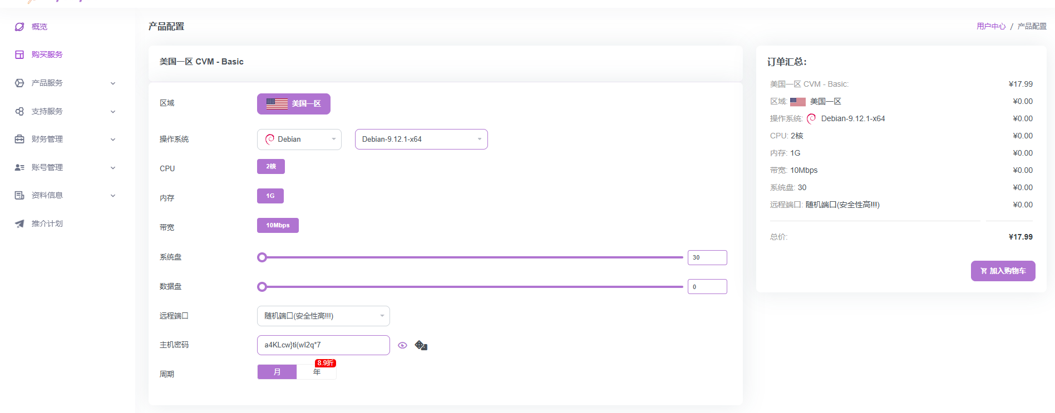Screen dimensions: 1055x413
Task: Select the monthly (月) billing cycle
Action: point(277,372)
